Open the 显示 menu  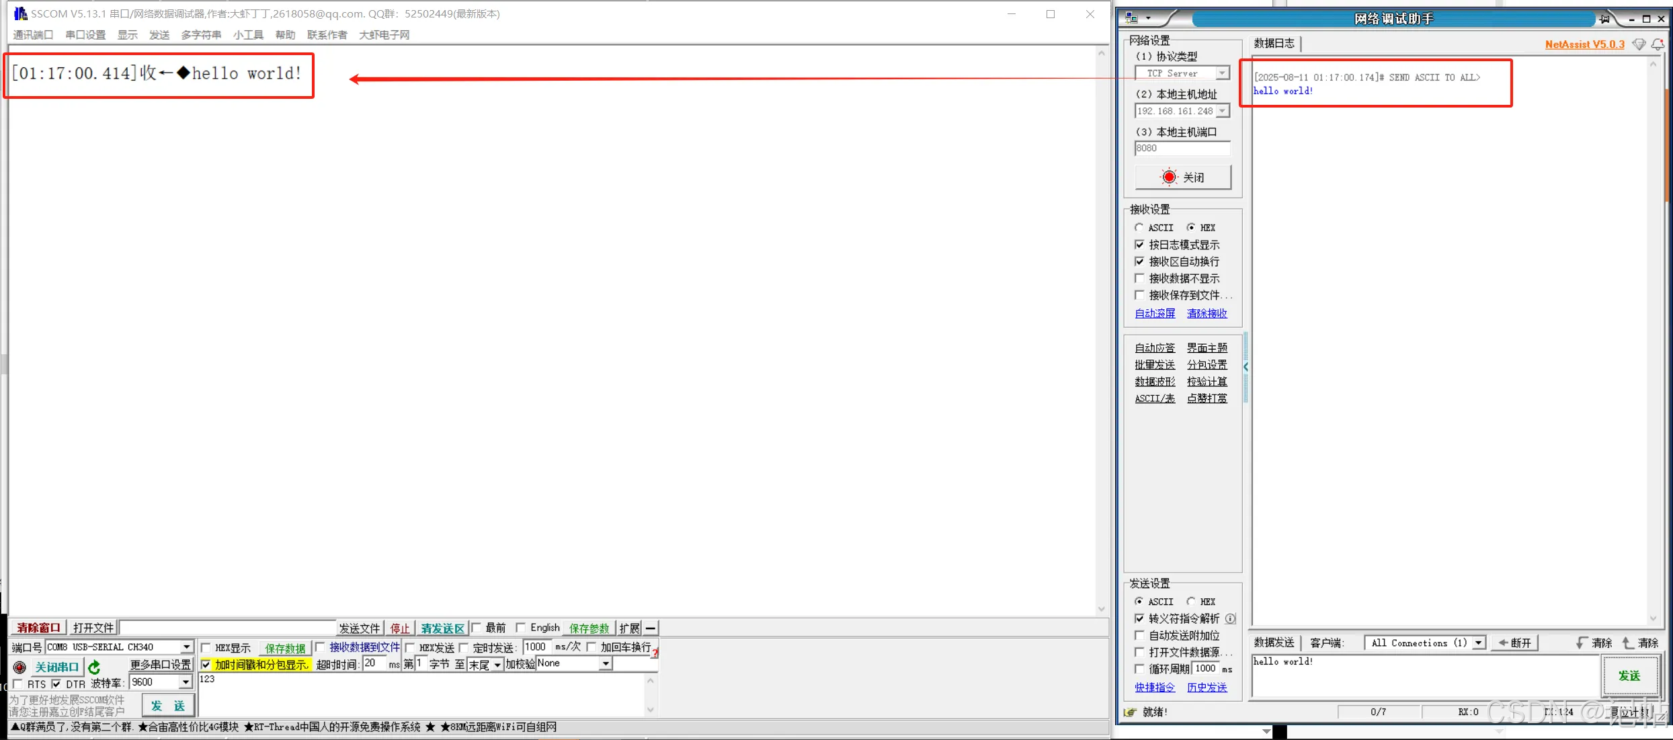[x=128, y=35]
